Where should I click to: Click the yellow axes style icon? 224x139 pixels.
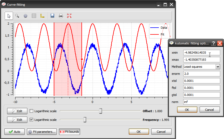click(42, 16)
